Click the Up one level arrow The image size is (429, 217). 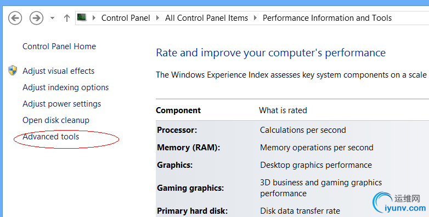point(67,18)
